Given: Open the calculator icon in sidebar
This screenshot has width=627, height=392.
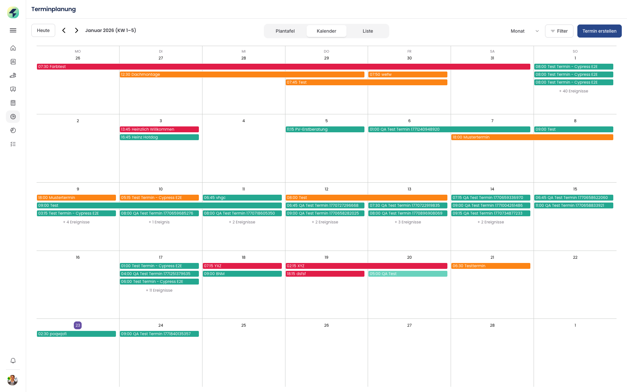Looking at the screenshot, I should tap(13, 103).
